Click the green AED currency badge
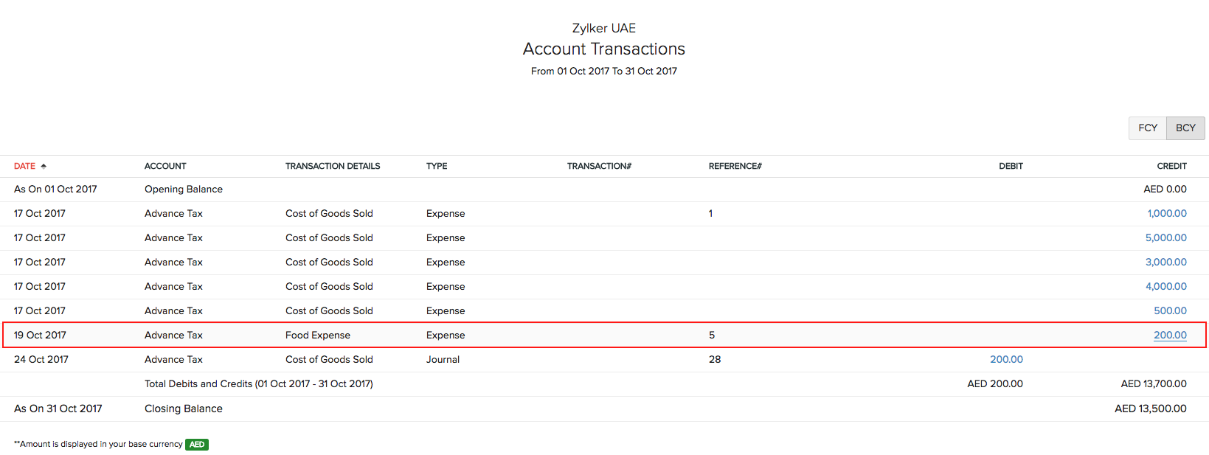The image size is (1209, 455). 197,445
